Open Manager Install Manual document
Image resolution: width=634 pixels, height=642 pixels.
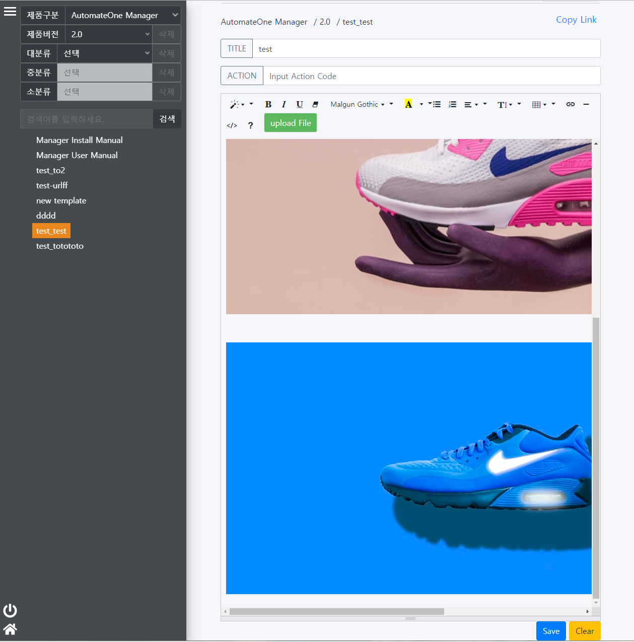80,140
